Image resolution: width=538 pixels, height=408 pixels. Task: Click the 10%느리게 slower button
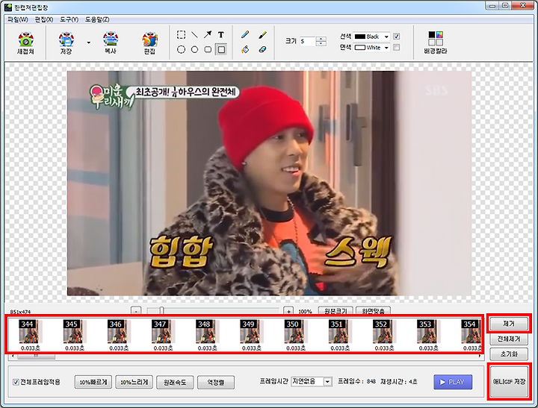tap(134, 382)
